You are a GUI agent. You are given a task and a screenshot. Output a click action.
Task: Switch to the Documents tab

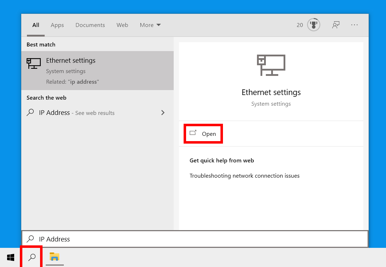click(x=90, y=25)
